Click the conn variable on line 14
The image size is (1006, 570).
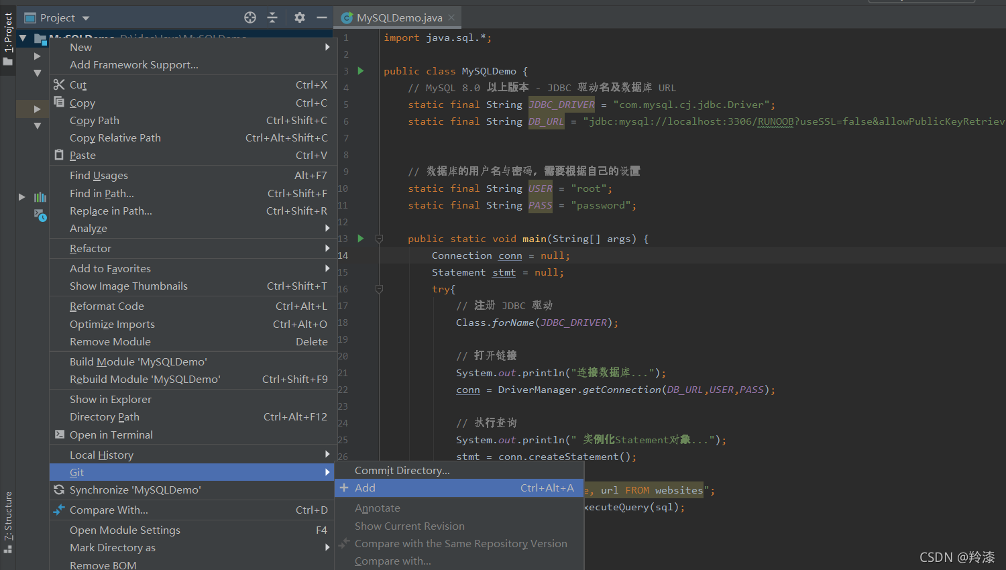tap(510, 255)
